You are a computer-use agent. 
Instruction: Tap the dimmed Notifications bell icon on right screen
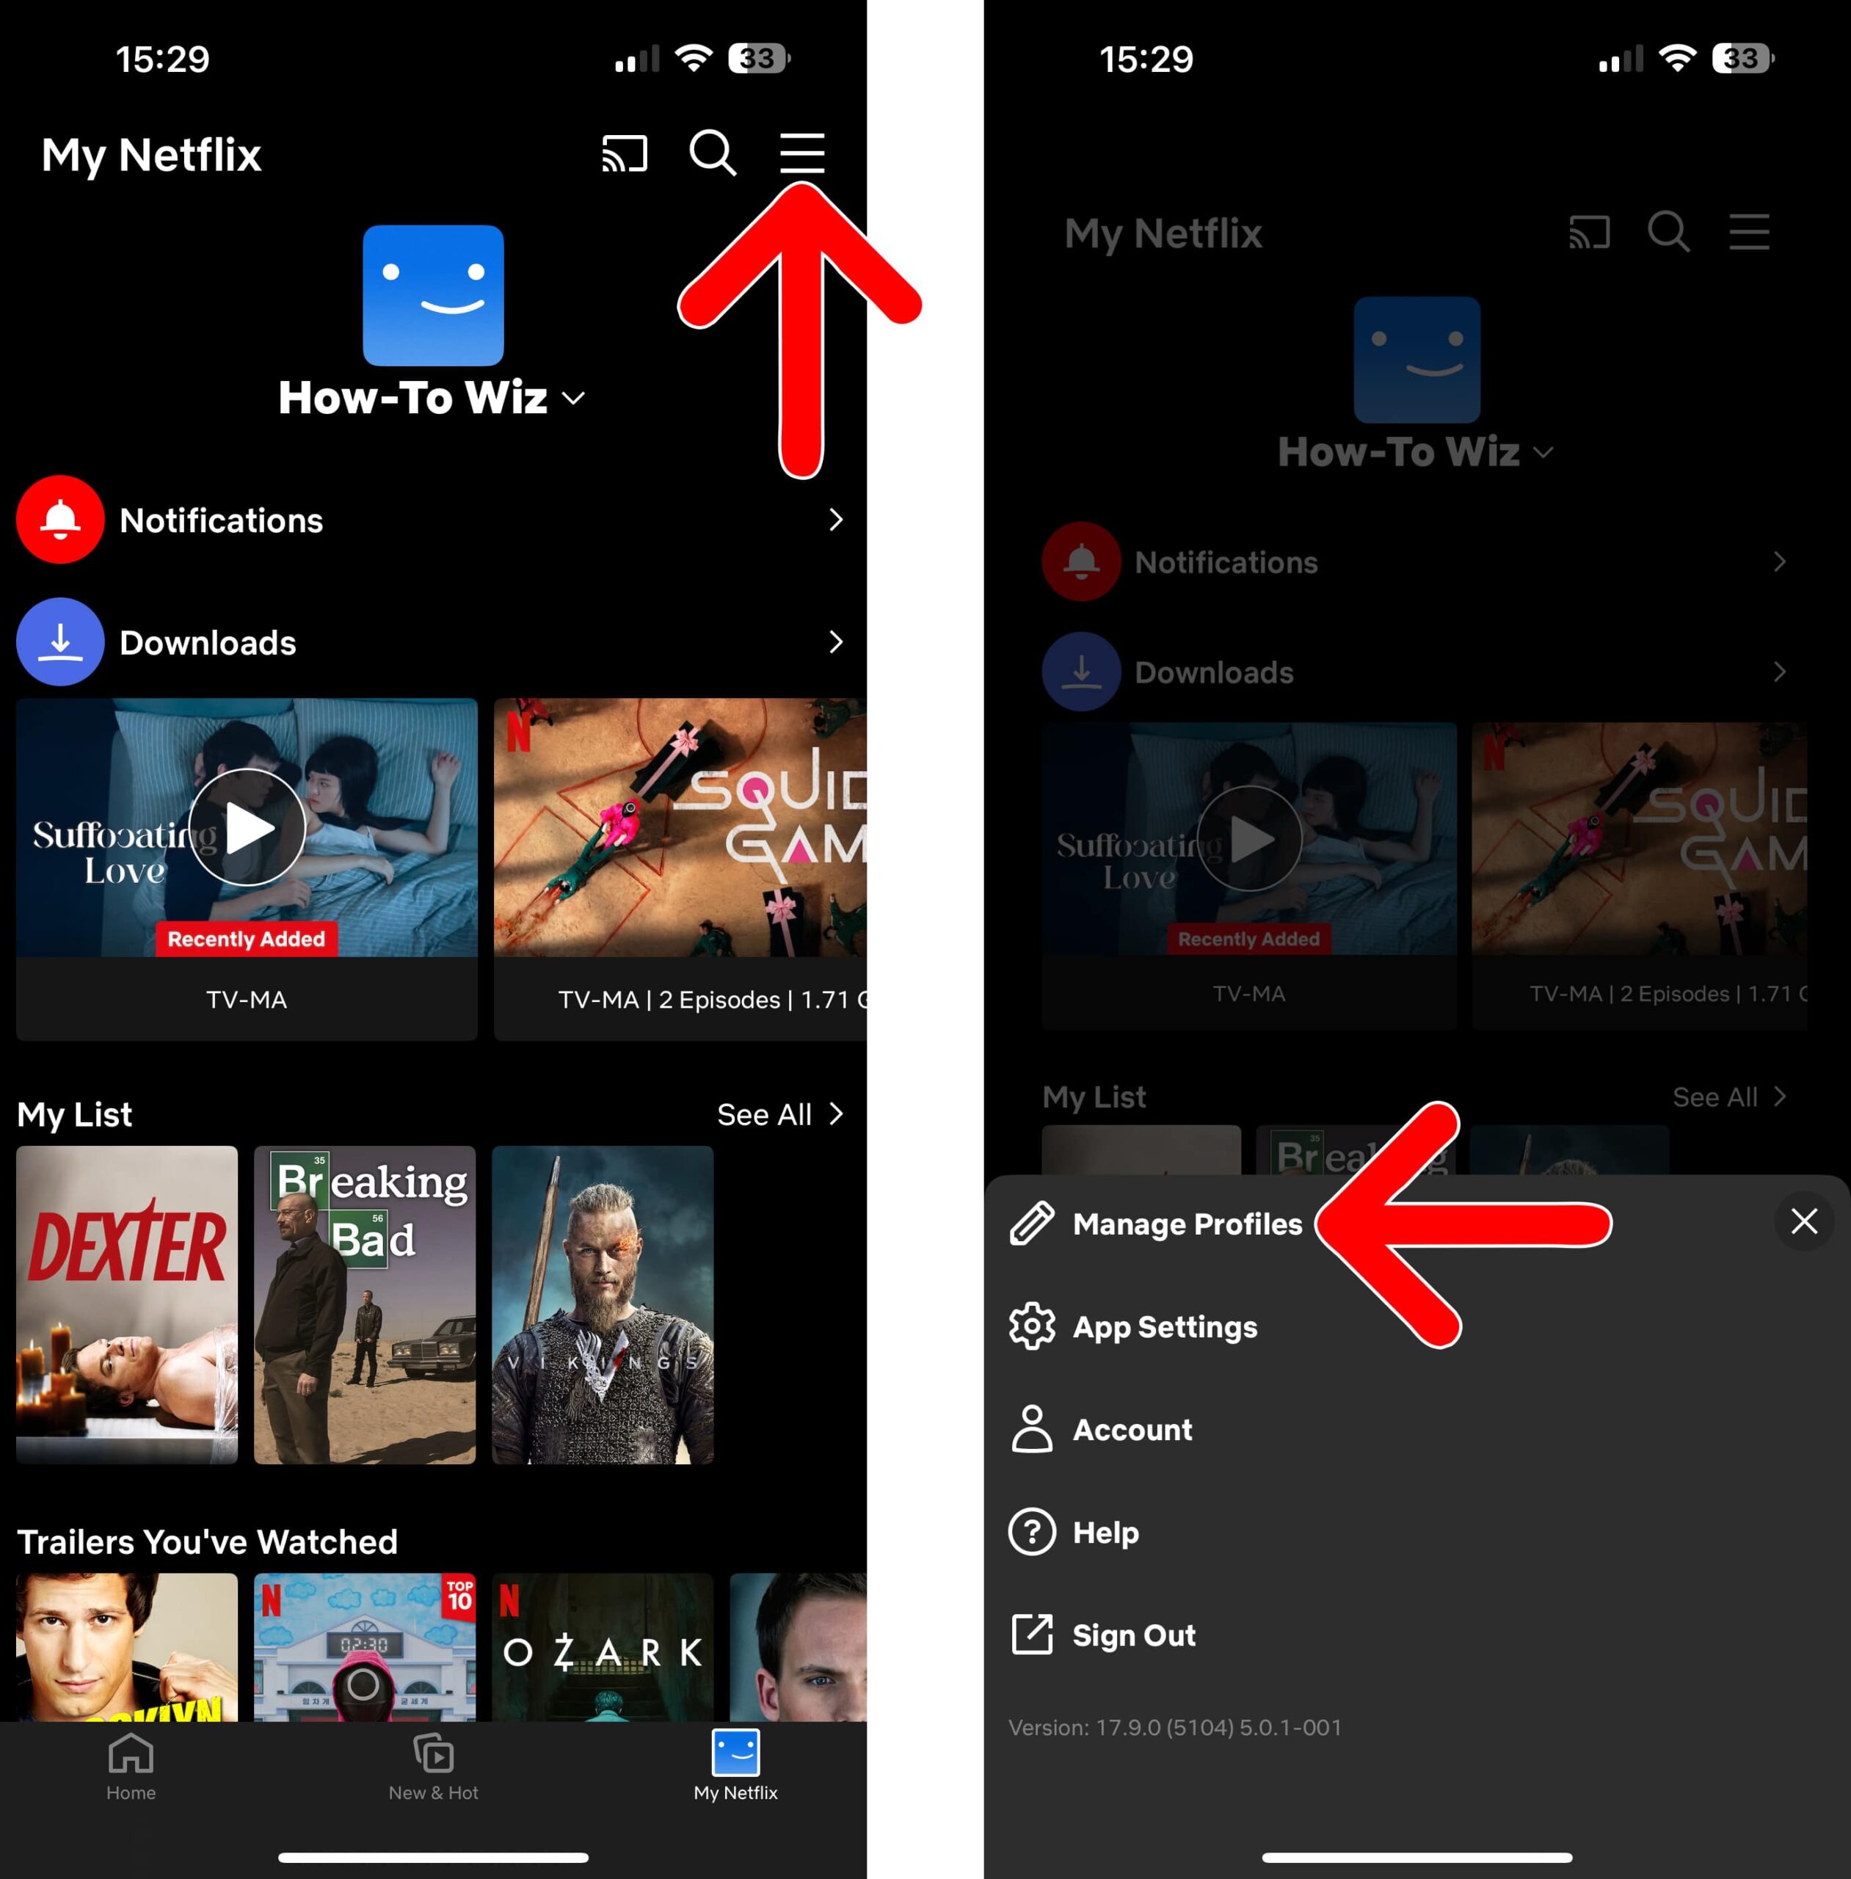[x=1081, y=561]
